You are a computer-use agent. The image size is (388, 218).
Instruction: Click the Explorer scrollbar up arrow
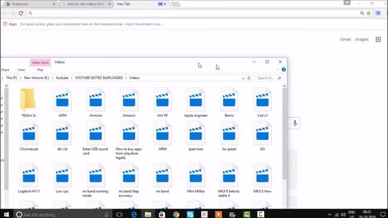point(284,86)
